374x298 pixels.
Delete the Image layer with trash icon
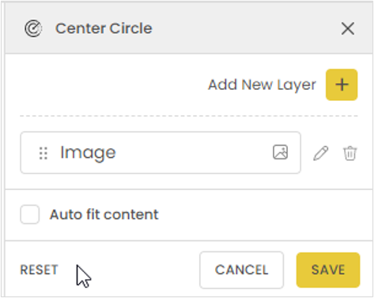coord(350,153)
